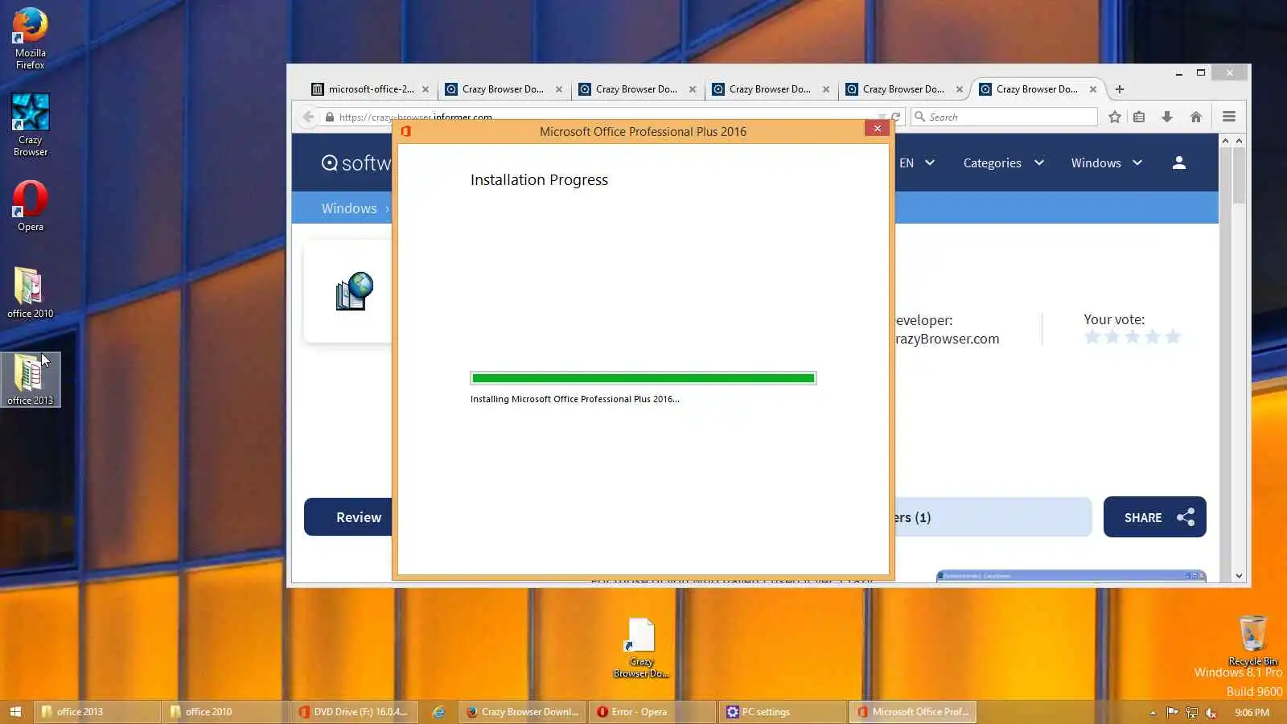The height and width of the screenshot is (724, 1287).
Task: Select the Crazy Browser Do... desktop file
Action: pyautogui.click(x=641, y=648)
